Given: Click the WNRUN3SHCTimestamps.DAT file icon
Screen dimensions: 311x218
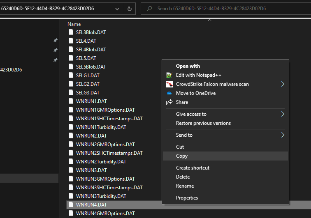Looking at the screenshot, I should (x=71, y=187).
